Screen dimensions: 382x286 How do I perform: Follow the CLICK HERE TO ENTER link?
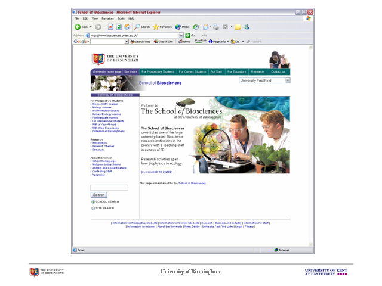(x=156, y=172)
